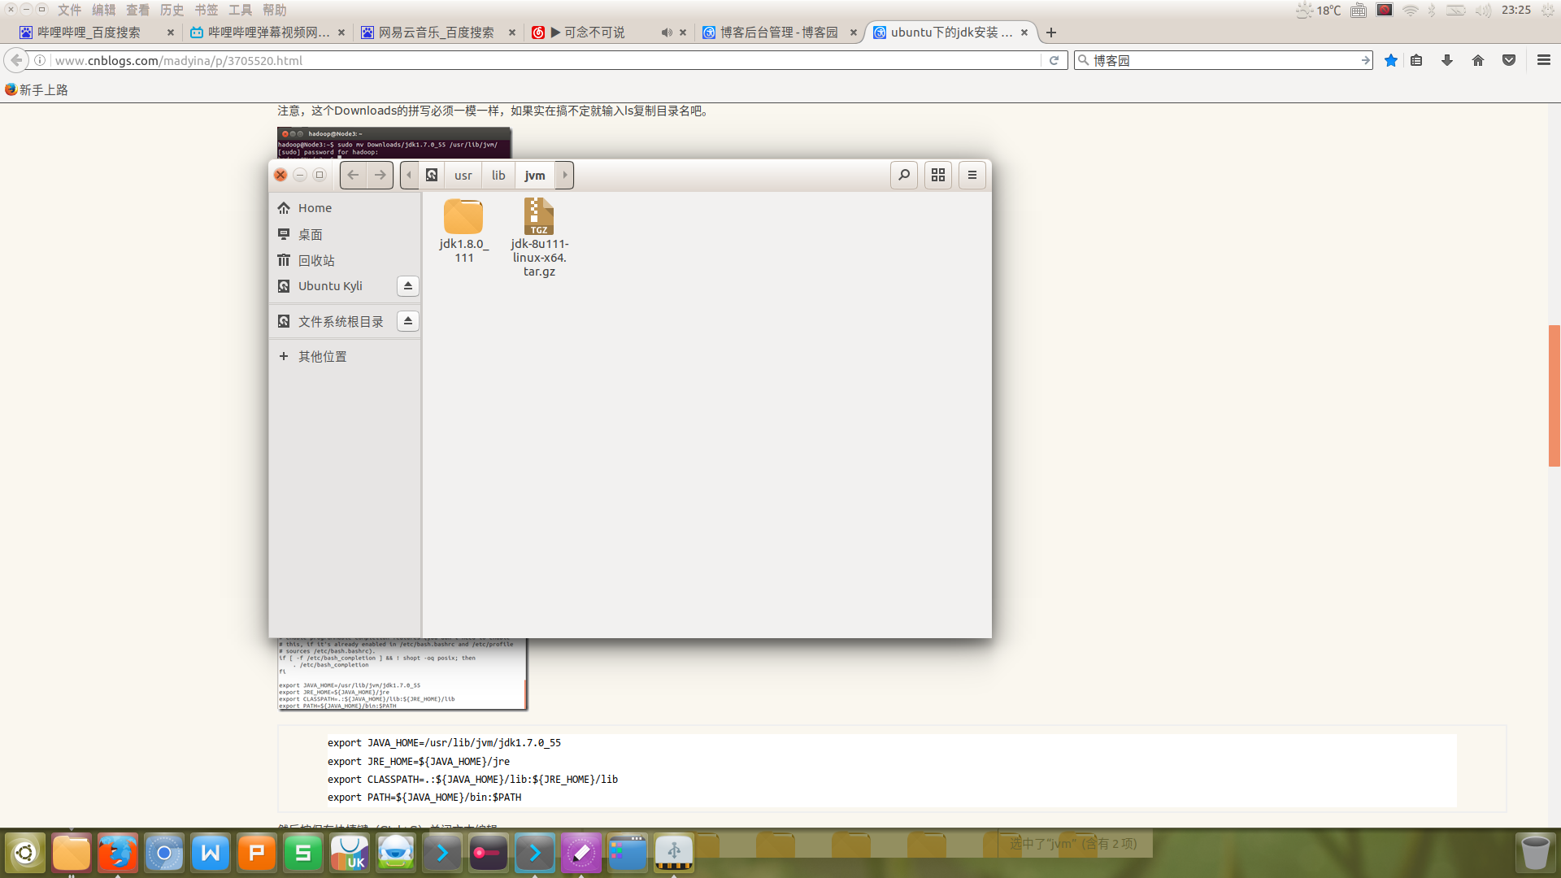Click the browser back button

pyautogui.click(x=16, y=60)
